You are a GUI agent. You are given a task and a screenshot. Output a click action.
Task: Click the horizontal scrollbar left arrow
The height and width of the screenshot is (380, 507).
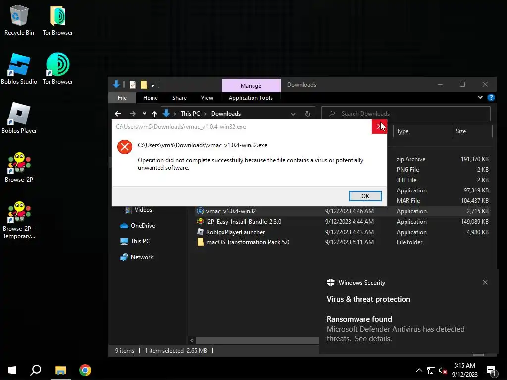(x=192, y=340)
